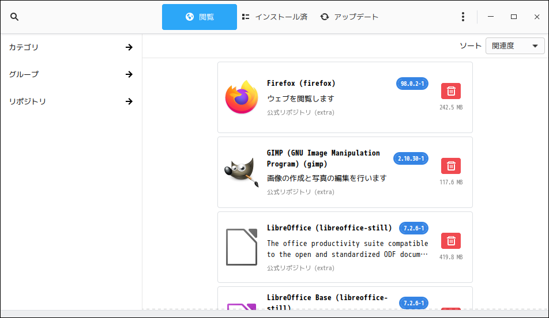The image size is (549, 318).
Task: Open the LibreOffice (libreoffice-still) title
Action: [x=329, y=228]
